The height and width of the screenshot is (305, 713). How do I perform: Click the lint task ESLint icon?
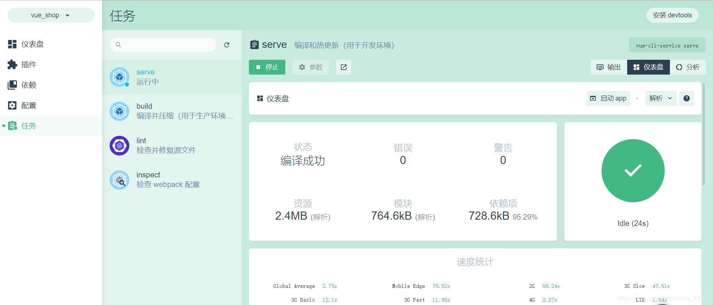pyautogui.click(x=120, y=145)
